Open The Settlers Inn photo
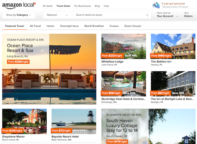The width and height of the screenshot is (197, 144). pyautogui.click(x=173, y=46)
